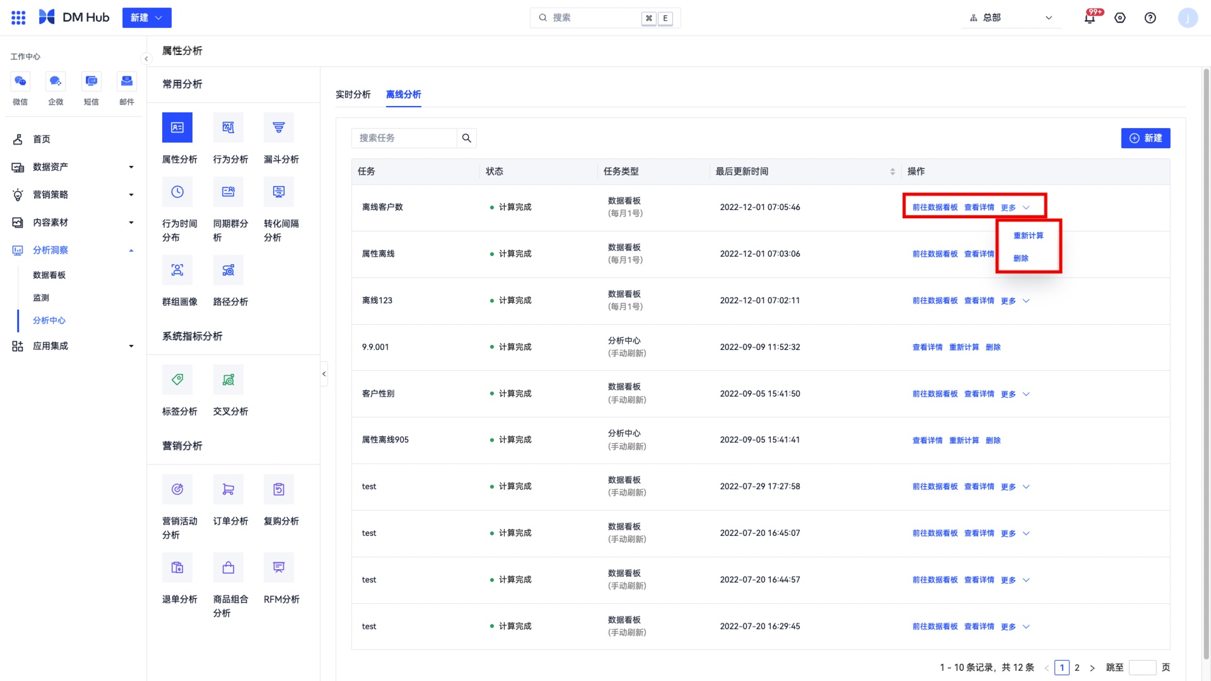The image size is (1211, 681).
Task: Open the app grid launcher icon
Action: point(18,18)
